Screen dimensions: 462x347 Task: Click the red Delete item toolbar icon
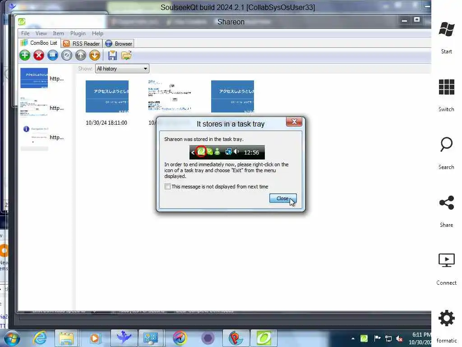pyautogui.click(x=39, y=55)
